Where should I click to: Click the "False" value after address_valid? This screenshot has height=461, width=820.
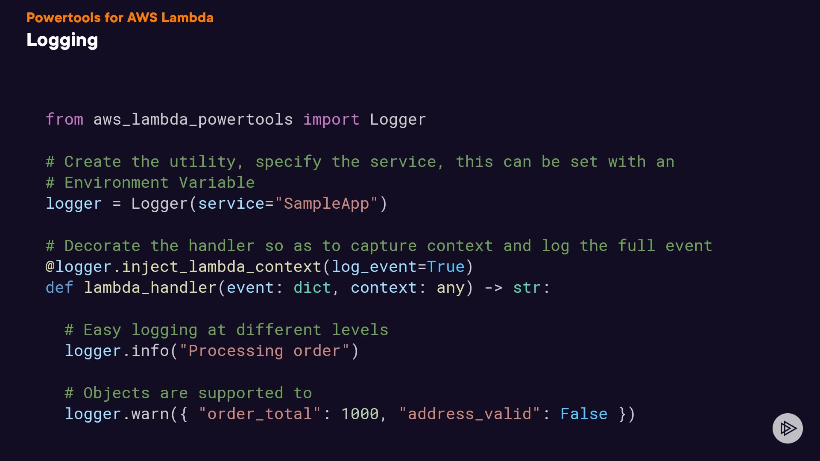583,414
